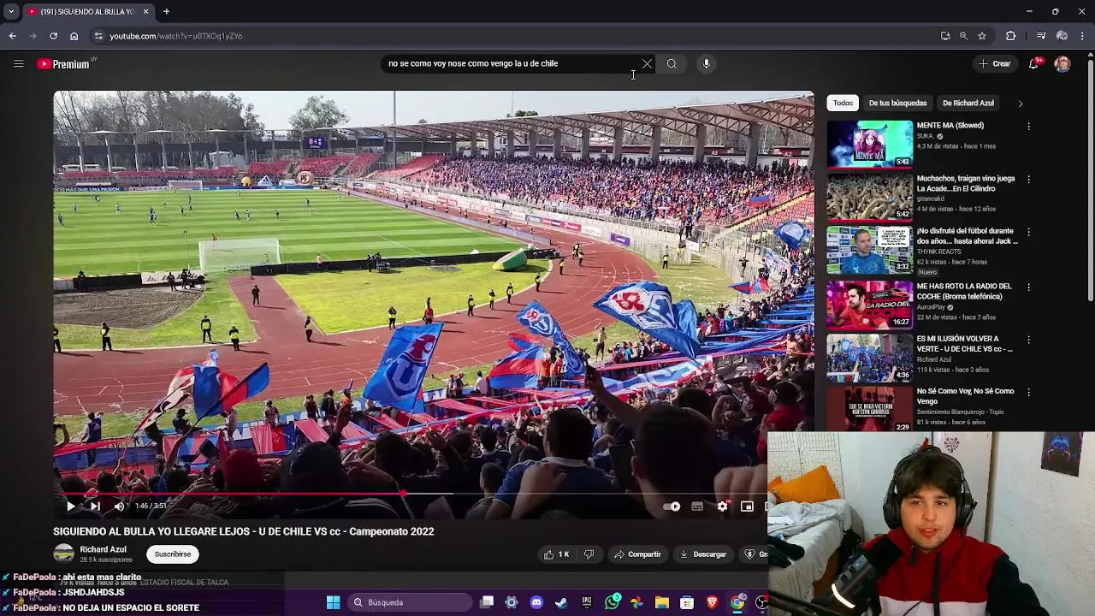Image resolution: width=1095 pixels, height=616 pixels.
Task: Open a new browser tab
Action: click(166, 11)
